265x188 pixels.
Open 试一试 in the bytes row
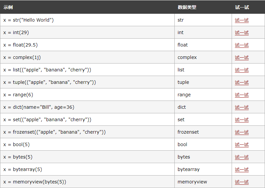click(x=242, y=157)
